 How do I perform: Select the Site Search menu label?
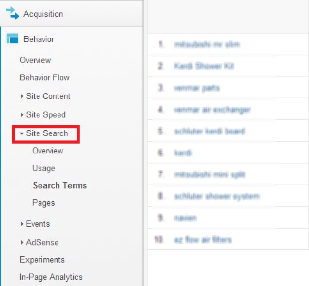pos(47,133)
